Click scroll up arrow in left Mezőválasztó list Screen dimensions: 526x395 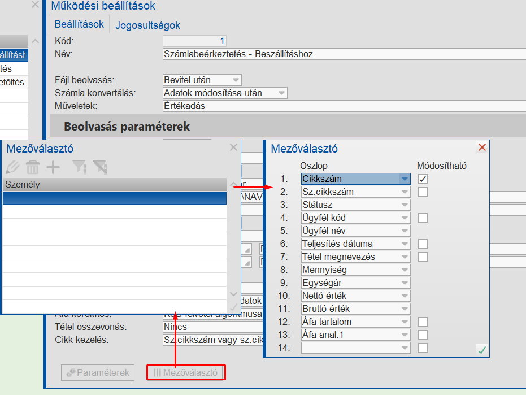(233, 184)
